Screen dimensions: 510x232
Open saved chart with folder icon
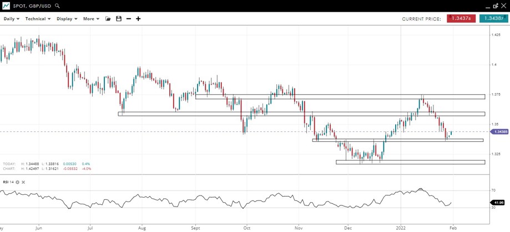coord(108,19)
